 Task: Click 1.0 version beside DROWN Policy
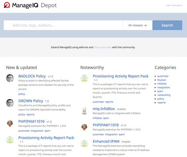click(47, 101)
